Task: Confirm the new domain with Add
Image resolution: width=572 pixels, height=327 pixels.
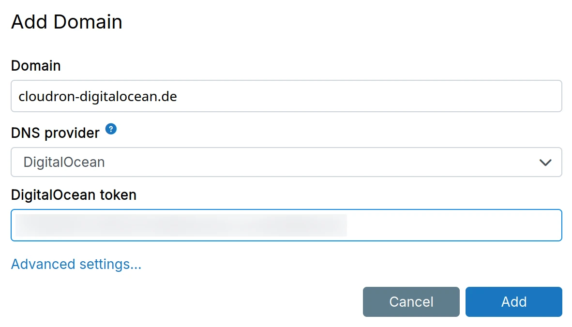Action: tap(513, 301)
